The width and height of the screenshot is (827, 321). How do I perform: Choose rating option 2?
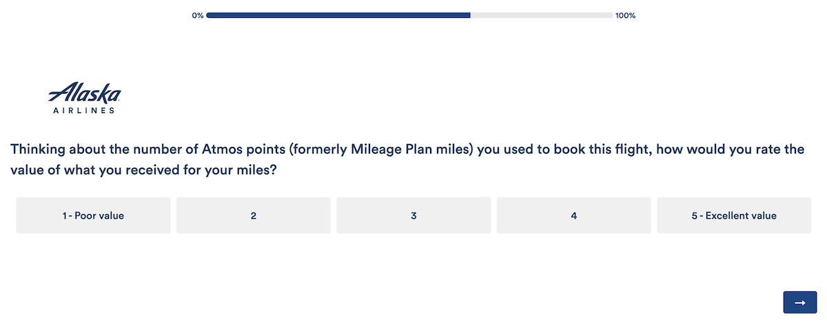254,216
